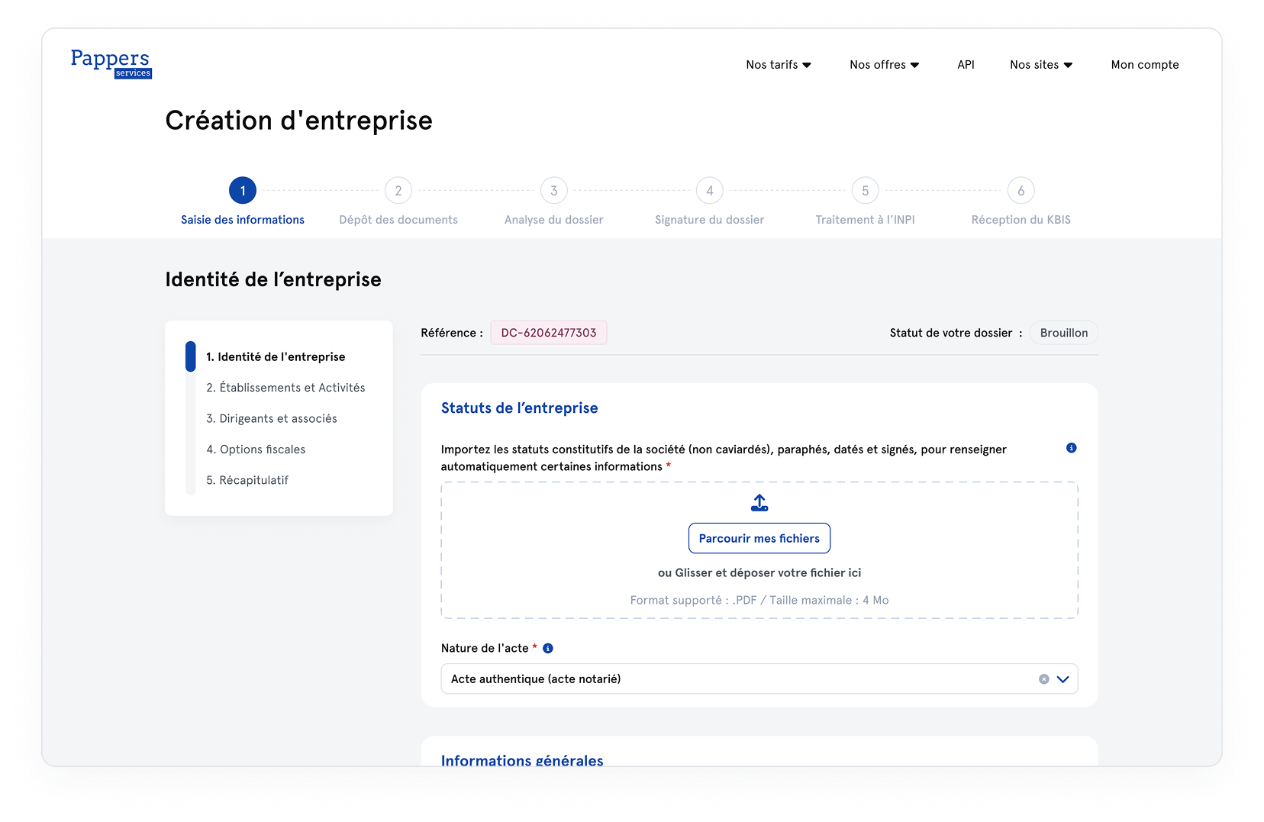Open the Nos offres menu
Image resolution: width=1264 pixels, height=822 pixels.
(x=883, y=65)
